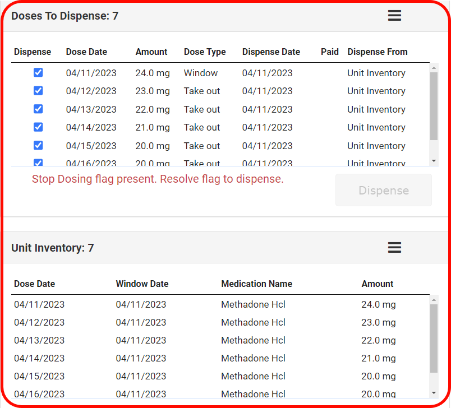Click the Stop Dosing flag warning message
This screenshot has height=408, width=451.
[x=158, y=179]
